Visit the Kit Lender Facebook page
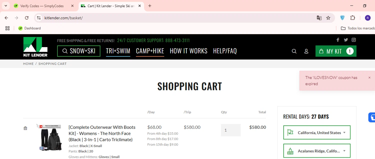The width and height of the screenshot is (375, 159). [x=338, y=40]
